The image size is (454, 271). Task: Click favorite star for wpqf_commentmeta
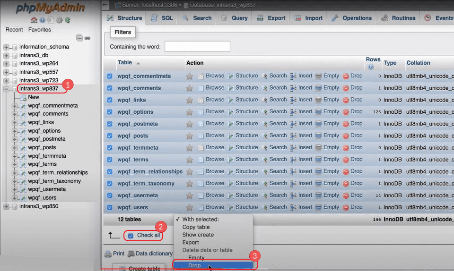click(x=190, y=76)
